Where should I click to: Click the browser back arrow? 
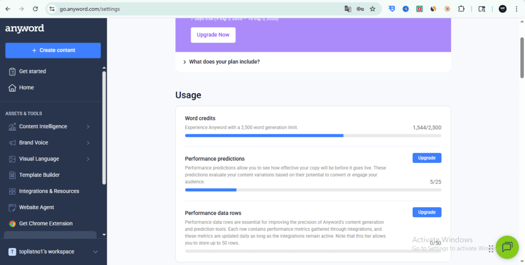(8, 9)
